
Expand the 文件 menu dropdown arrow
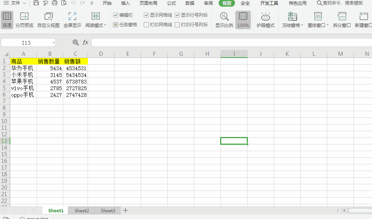pyautogui.click(x=24, y=3)
